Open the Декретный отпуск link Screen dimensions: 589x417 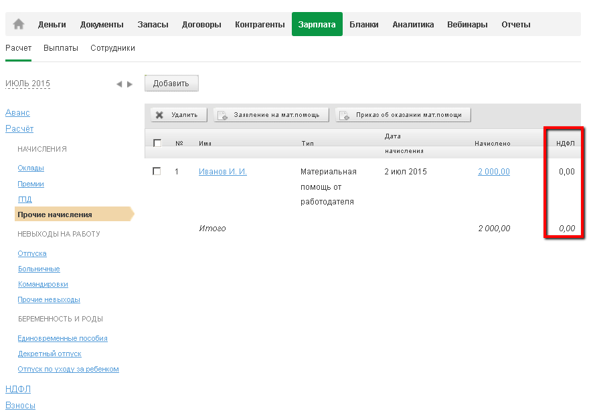pyautogui.click(x=50, y=354)
